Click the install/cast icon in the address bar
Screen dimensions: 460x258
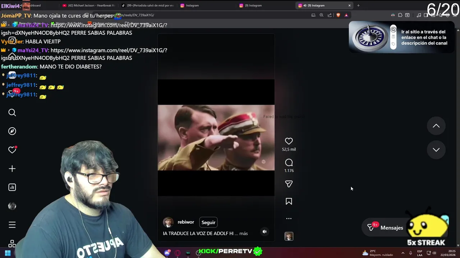tap(313, 15)
